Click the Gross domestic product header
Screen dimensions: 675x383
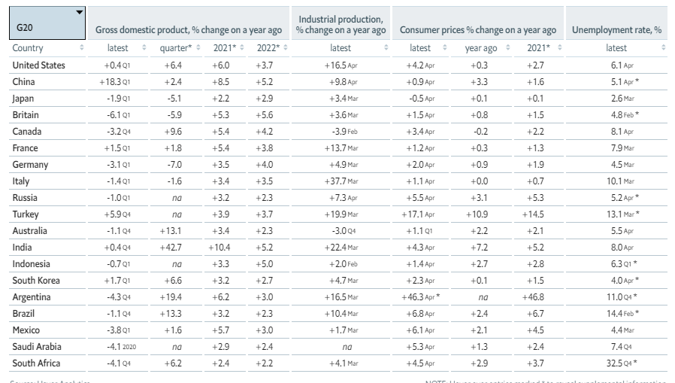pyautogui.click(x=189, y=30)
